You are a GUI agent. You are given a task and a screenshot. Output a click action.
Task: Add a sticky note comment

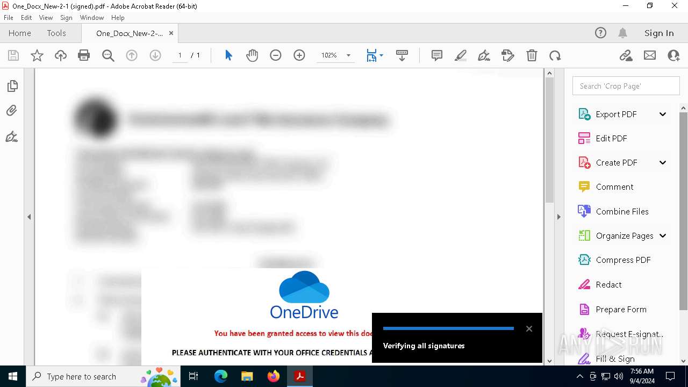[x=437, y=55]
